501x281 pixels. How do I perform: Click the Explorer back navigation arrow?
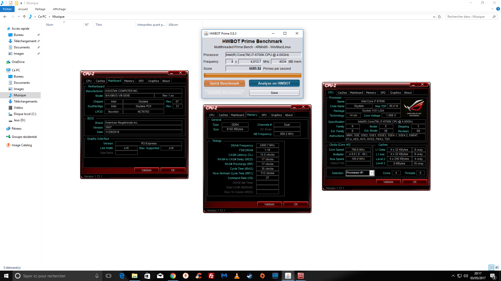(5, 17)
